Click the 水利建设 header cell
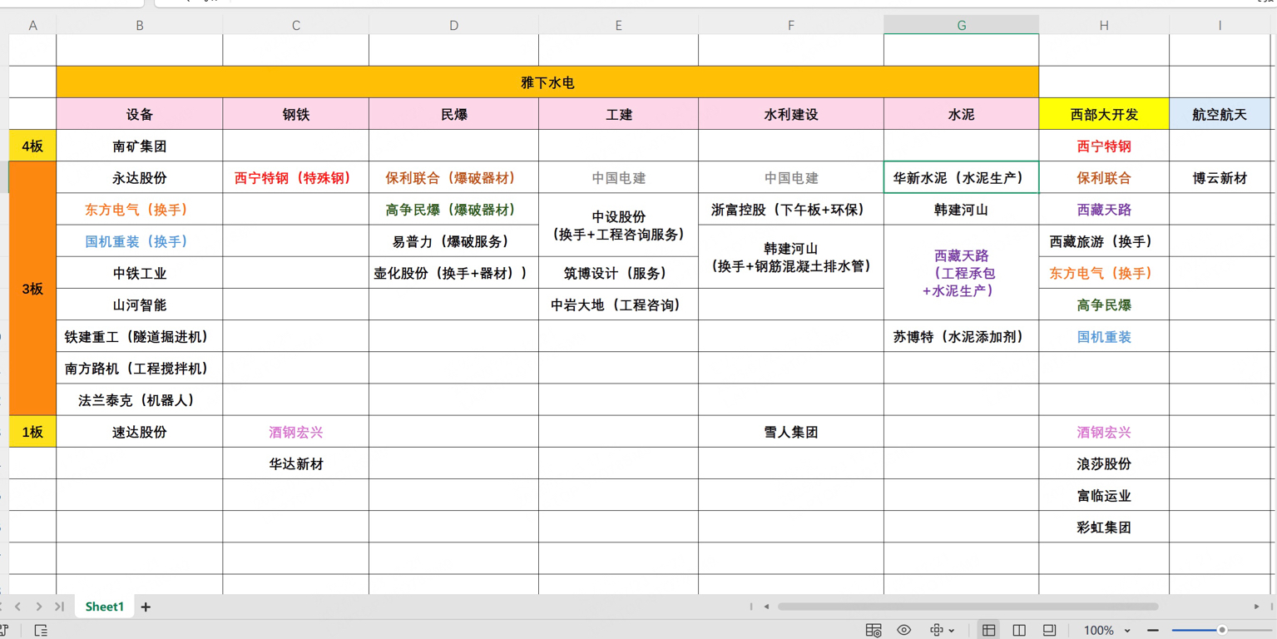 tap(791, 114)
